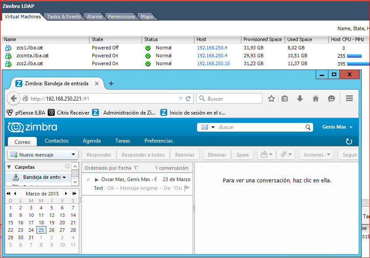The height and width of the screenshot is (258, 370).
Task: Open the Alarms tab in vSphere
Action: tap(95, 17)
